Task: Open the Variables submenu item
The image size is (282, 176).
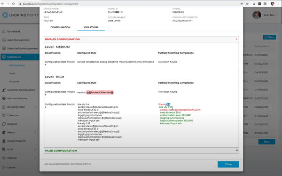Action: 14,81
